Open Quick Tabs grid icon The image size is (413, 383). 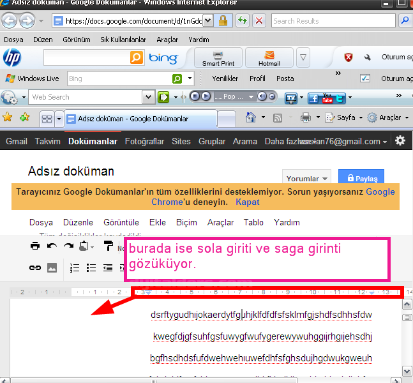coord(47,119)
